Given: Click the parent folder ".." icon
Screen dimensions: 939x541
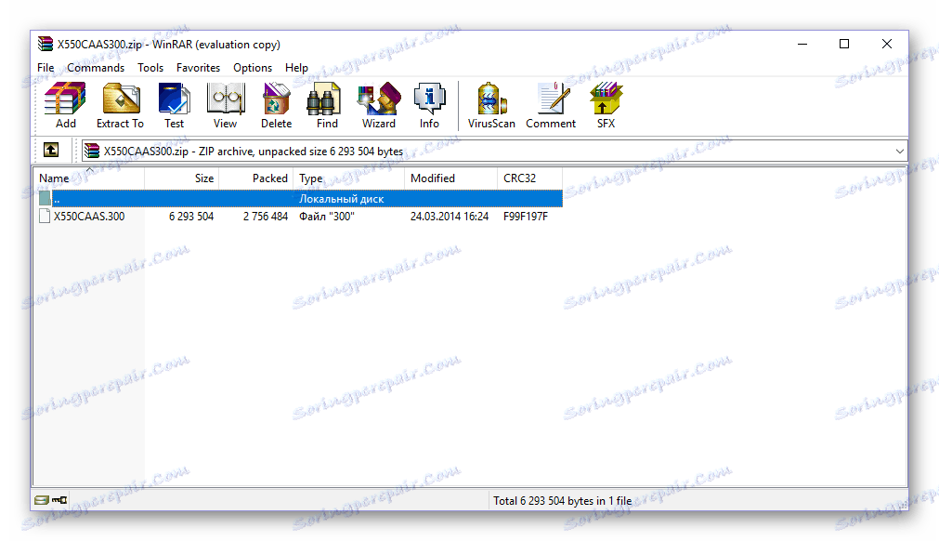Looking at the screenshot, I should pos(45,198).
